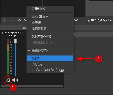Select 非表示 menu entry
The image size is (113, 95).
click(x=50, y=23)
